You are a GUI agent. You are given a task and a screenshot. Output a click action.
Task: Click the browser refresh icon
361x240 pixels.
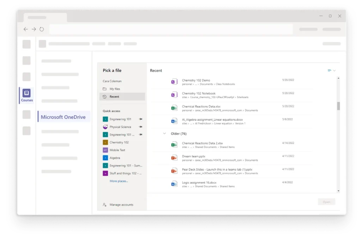(x=42, y=29)
